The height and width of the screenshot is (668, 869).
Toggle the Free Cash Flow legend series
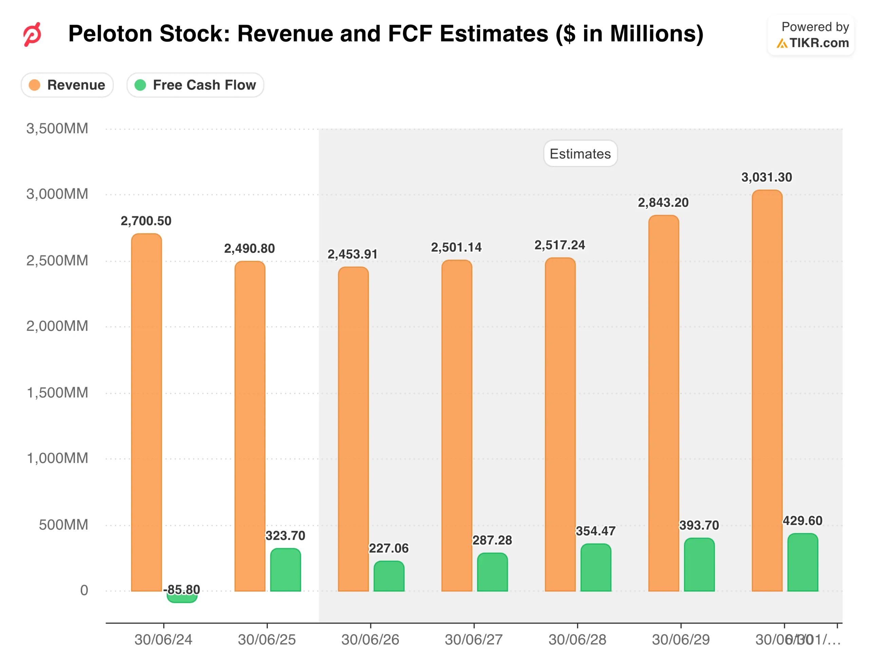(196, 85)
